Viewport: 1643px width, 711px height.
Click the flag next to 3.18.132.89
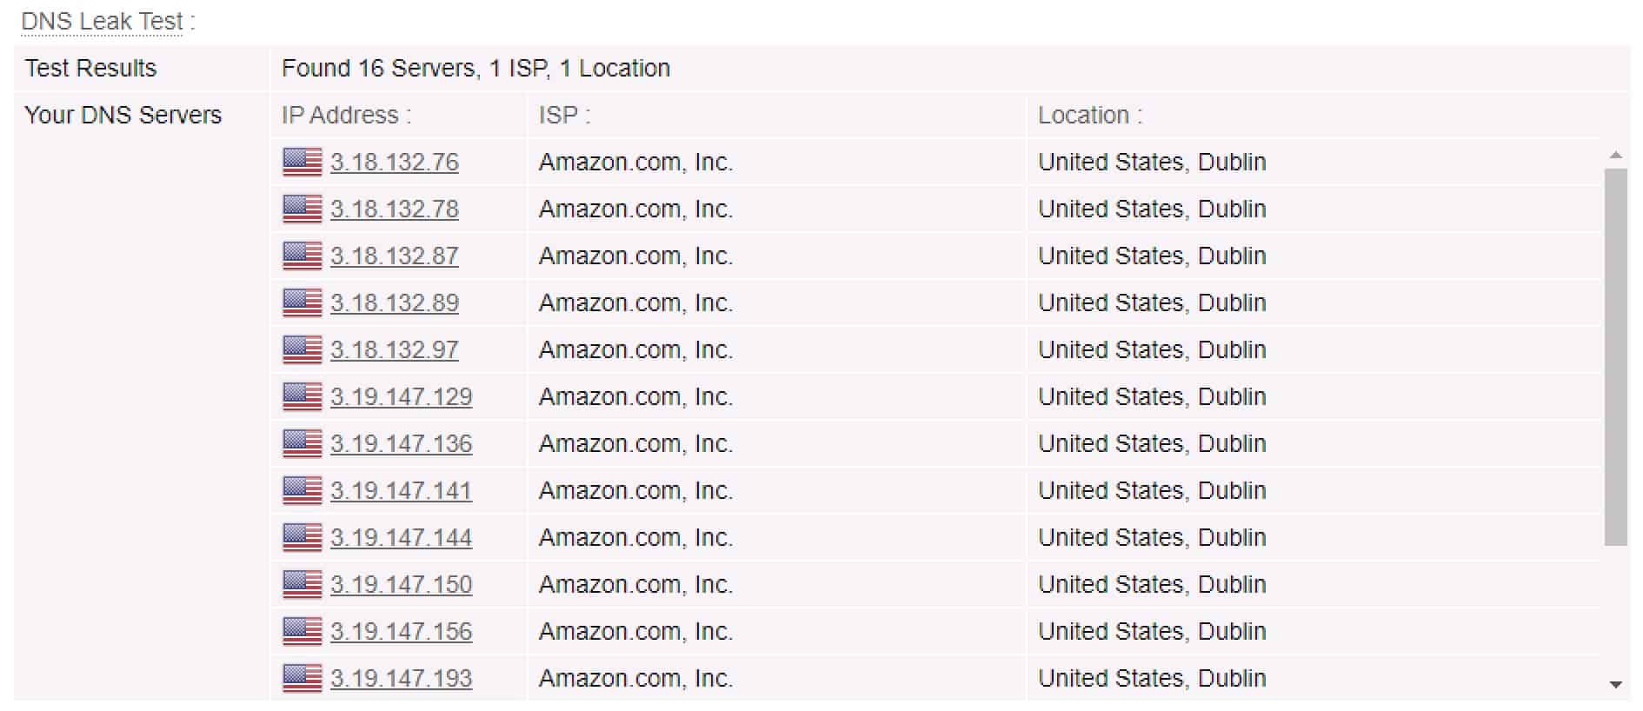point(303,303)
